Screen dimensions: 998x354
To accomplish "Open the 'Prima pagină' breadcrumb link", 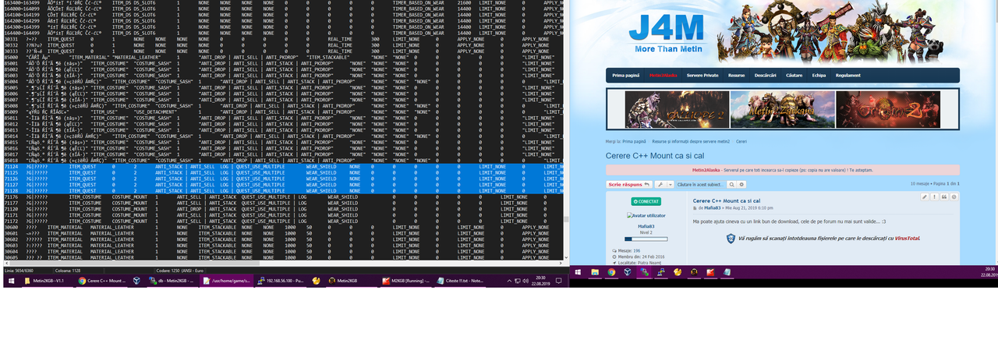I will click(x=634, y=142).
